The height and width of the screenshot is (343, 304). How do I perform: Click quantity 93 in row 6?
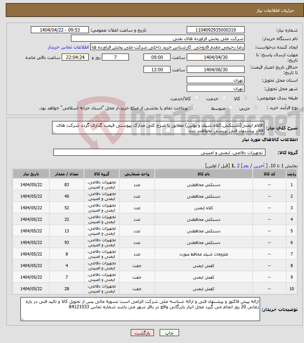pyautogui.click(x=67, y=242)
